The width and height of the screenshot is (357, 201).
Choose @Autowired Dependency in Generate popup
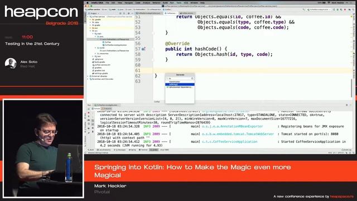coord(180,87)
